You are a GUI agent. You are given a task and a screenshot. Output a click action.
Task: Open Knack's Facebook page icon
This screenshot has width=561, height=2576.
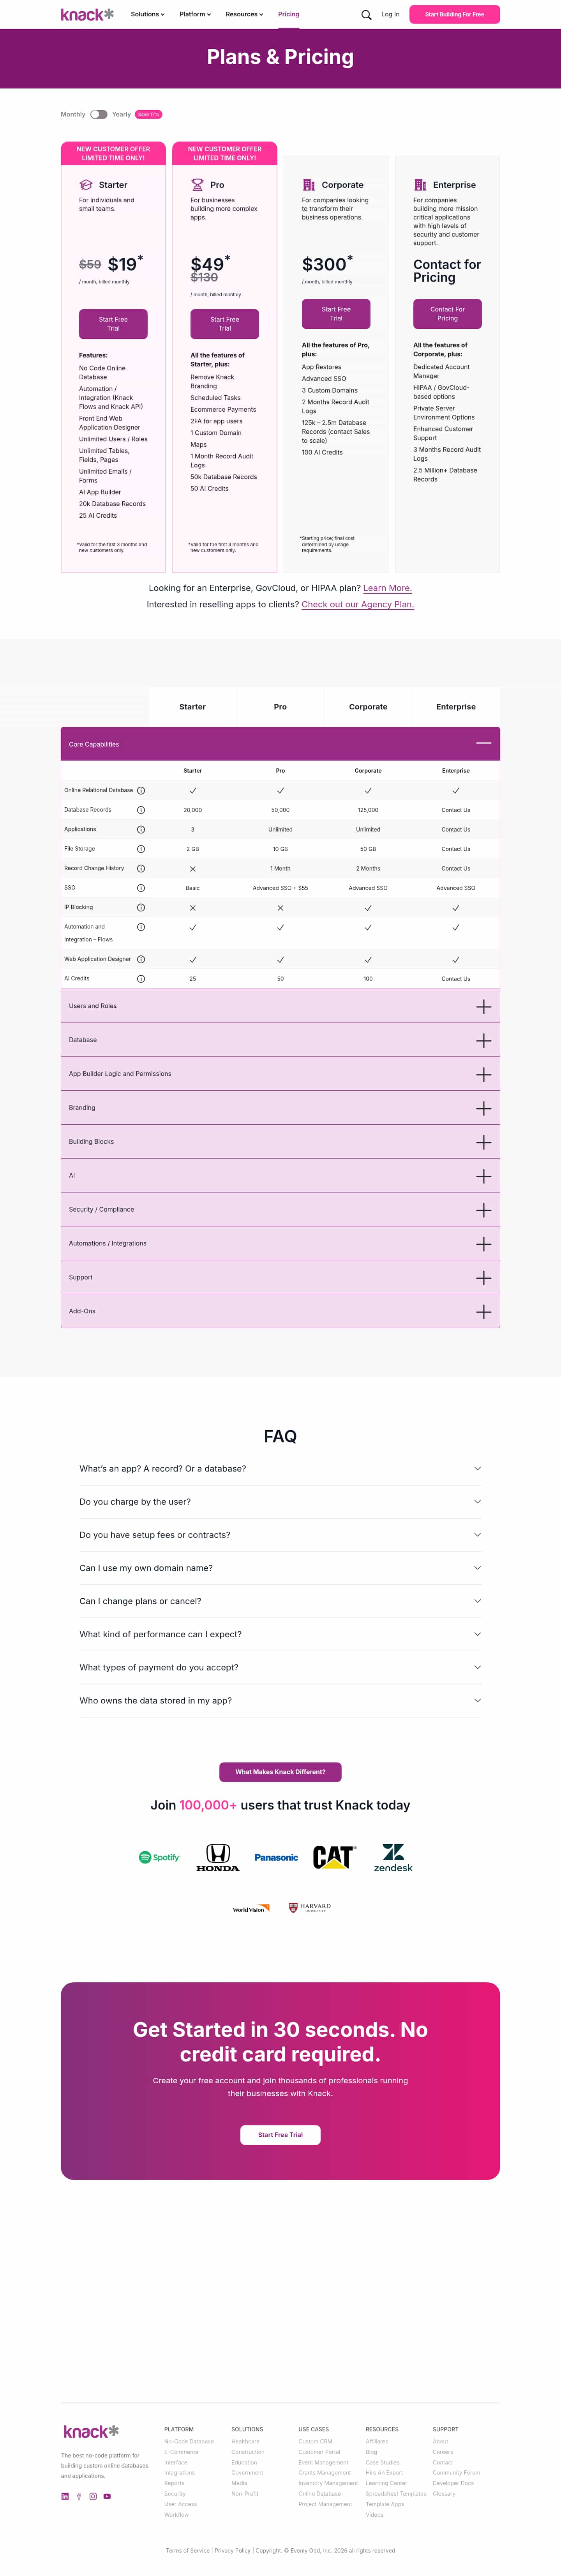79,2496
